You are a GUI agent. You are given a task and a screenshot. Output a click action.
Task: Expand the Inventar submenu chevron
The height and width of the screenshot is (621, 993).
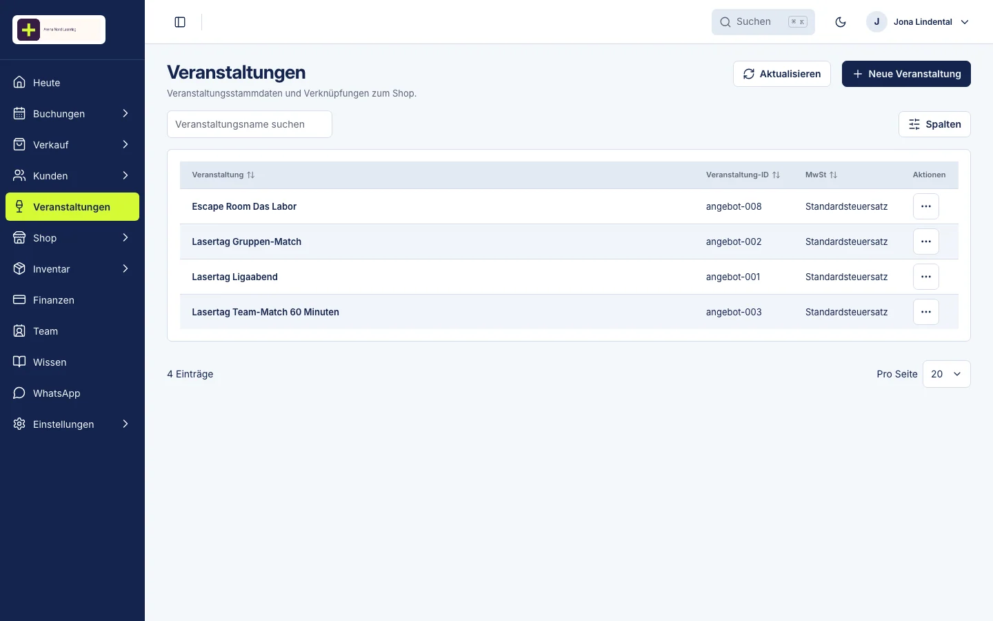126,269
